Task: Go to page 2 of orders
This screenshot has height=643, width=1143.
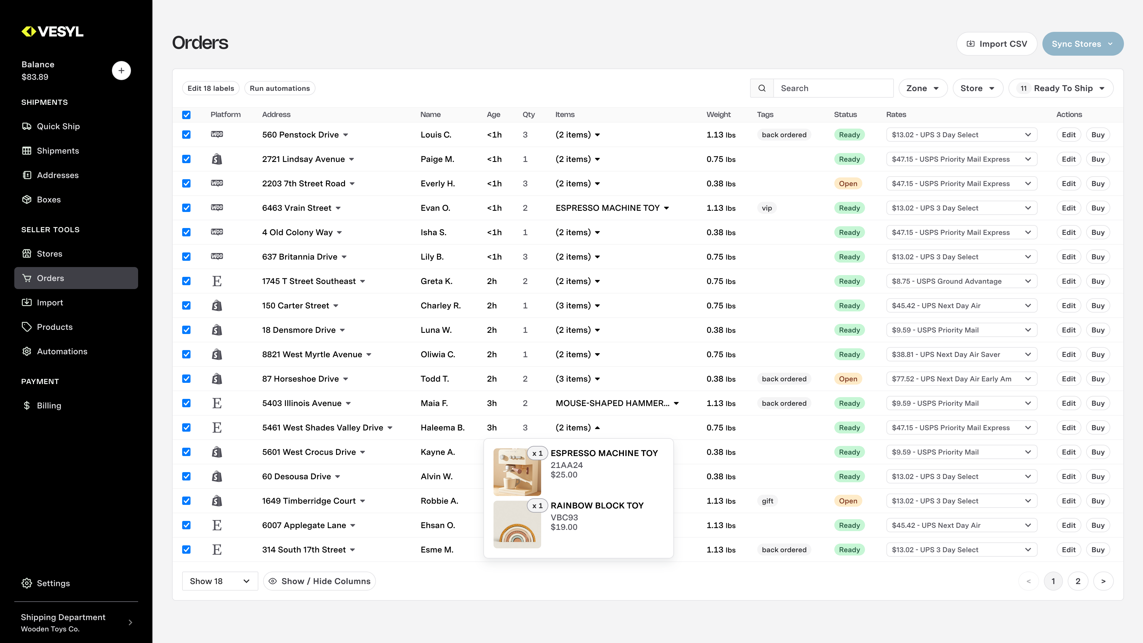Action: [x=1078, y=581]
